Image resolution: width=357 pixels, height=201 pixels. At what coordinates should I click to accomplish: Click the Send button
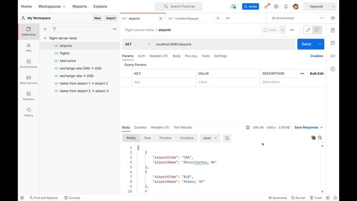pyautogui.click(x=306, y=44)
